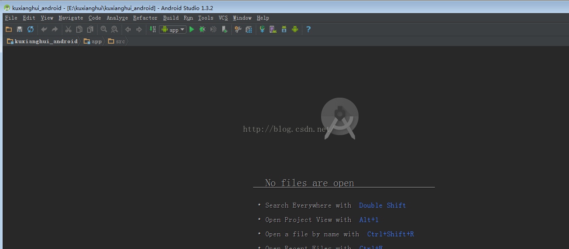Open the Navigate menu

tap(71, 18)
